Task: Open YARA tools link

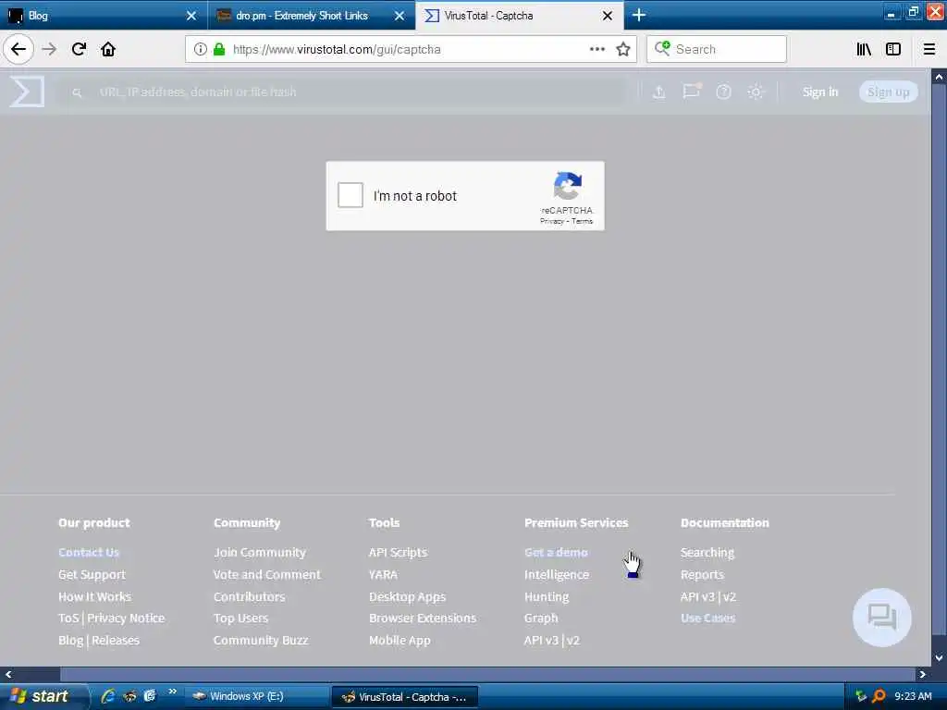Action: [384, 574]
